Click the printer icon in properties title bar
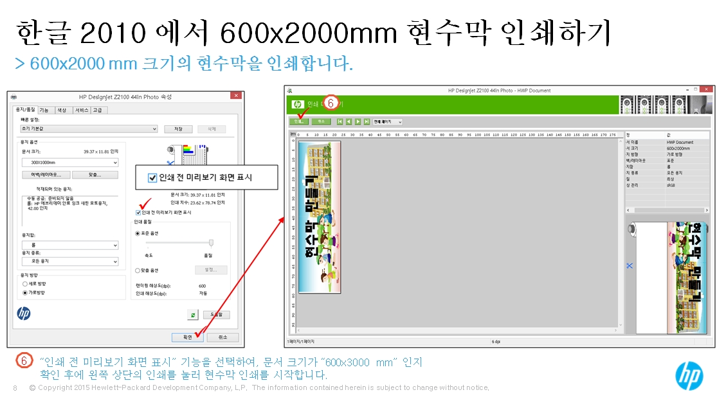 14,96
